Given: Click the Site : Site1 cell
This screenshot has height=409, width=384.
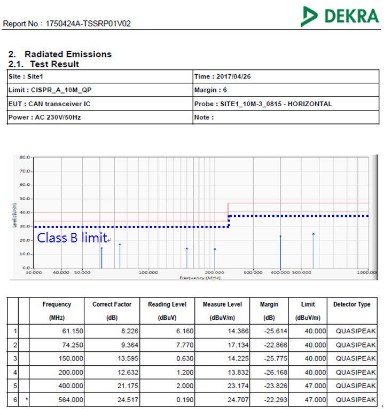Looking at the screenshot, I should [100, 76].
